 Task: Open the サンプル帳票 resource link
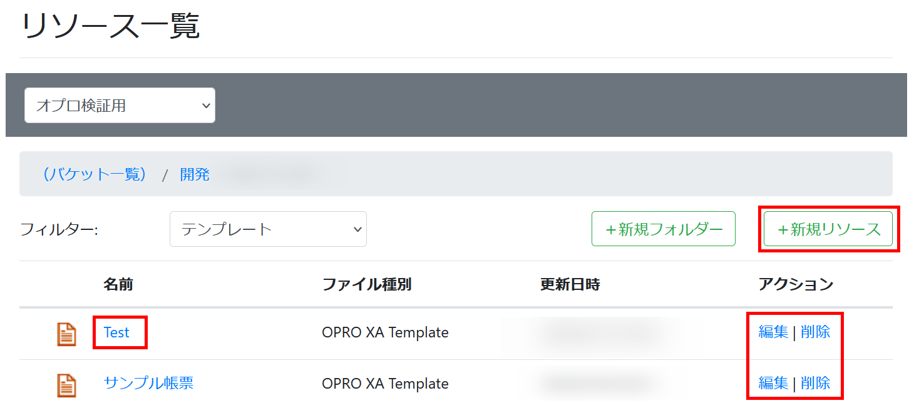[148, 383]
